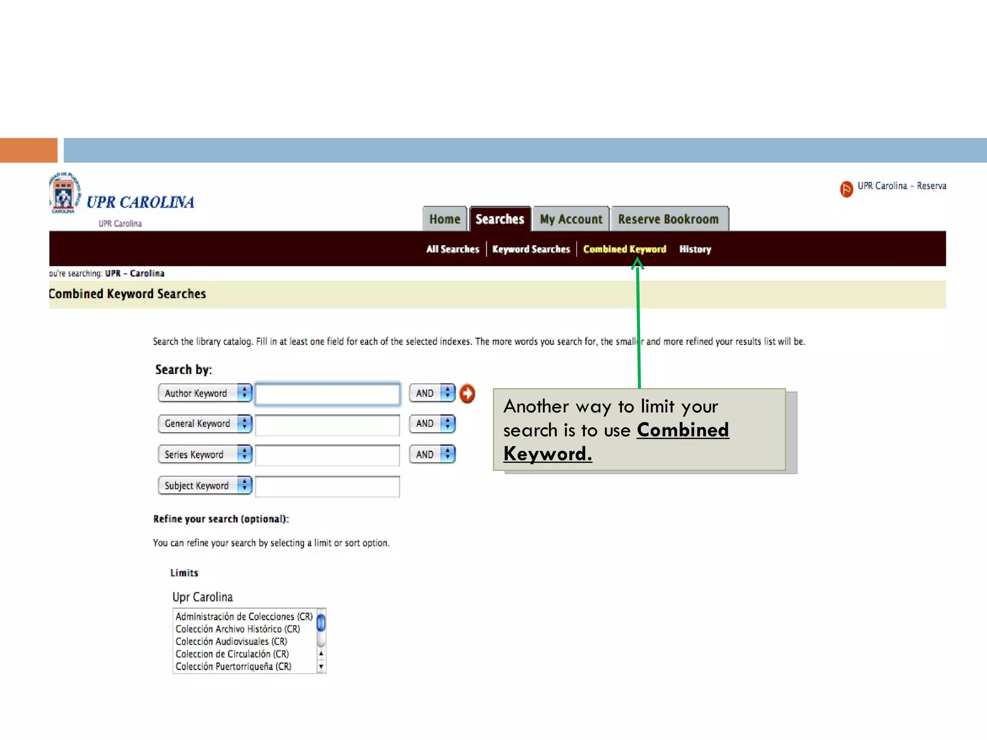The height and width of the screenshot is (740, 987).
Task: Go to the Reserve Bookroom tab
Action: pyautogui.click(x=669, y=219)
